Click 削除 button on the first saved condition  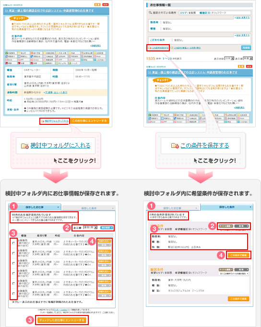[242, 226]
